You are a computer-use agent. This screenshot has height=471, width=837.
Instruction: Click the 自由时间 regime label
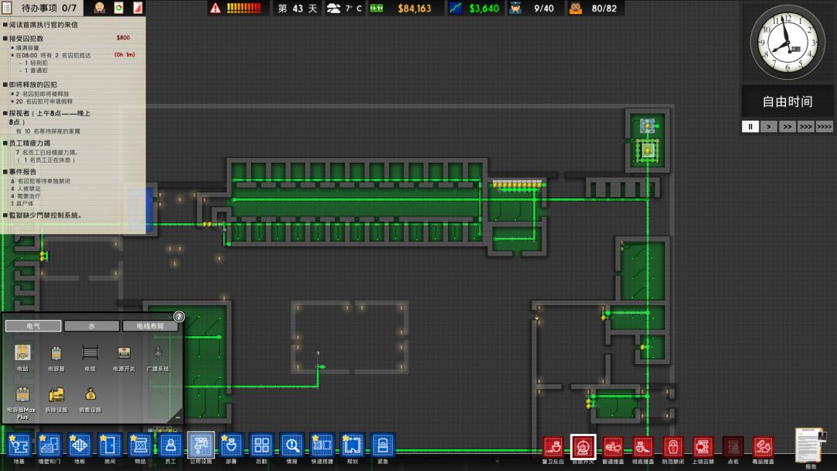tap(787, 101)
